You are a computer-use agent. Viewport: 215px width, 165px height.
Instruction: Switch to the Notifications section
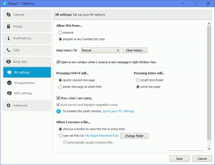(x=27, y=38)
